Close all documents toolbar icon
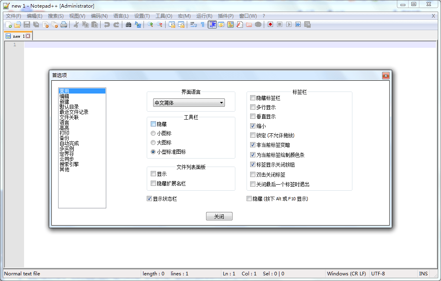The width and height of the screenshot is (441, 281). (x=55, y=25)
